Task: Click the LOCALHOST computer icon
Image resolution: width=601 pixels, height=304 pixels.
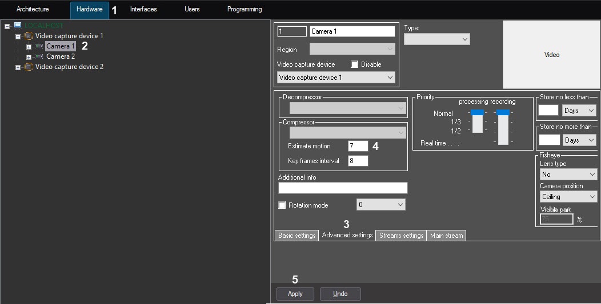Action: click(17, 26)
